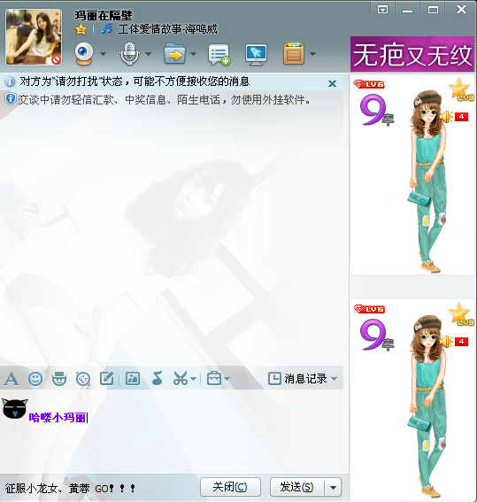
Task: Click the upper 9年 anniversary badge
Action: pyautogui.click(x=376, y=111)
